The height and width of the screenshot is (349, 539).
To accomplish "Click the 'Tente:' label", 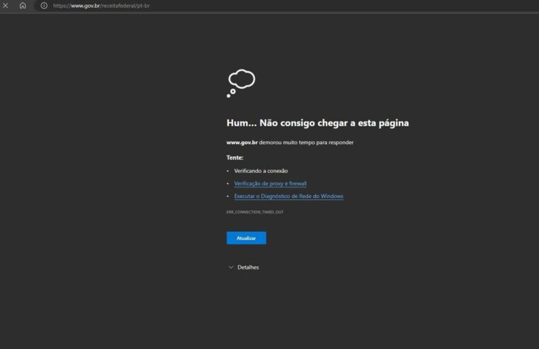I will (x=234, y=157).
